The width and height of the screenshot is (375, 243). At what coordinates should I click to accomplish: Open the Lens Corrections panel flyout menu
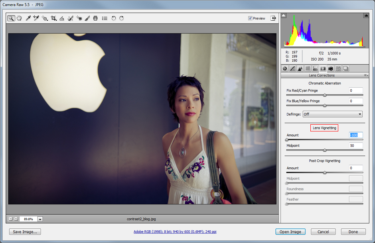366,75
